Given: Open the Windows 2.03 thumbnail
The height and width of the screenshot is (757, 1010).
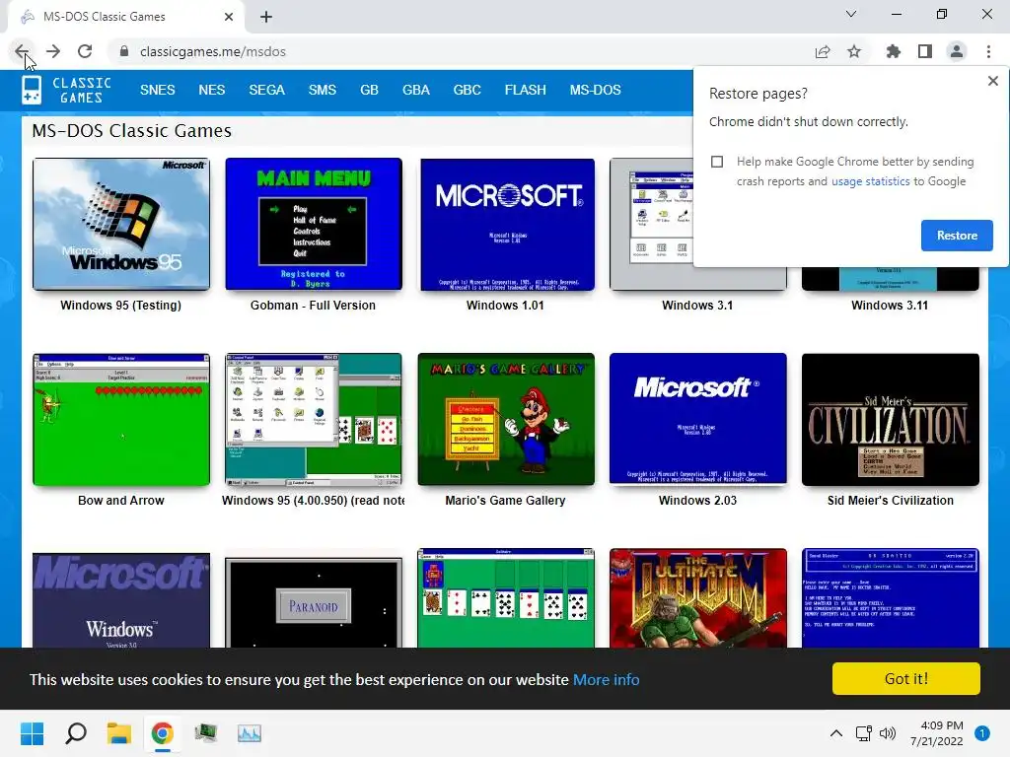Looking at the screenshot, I should click(698, 418).
